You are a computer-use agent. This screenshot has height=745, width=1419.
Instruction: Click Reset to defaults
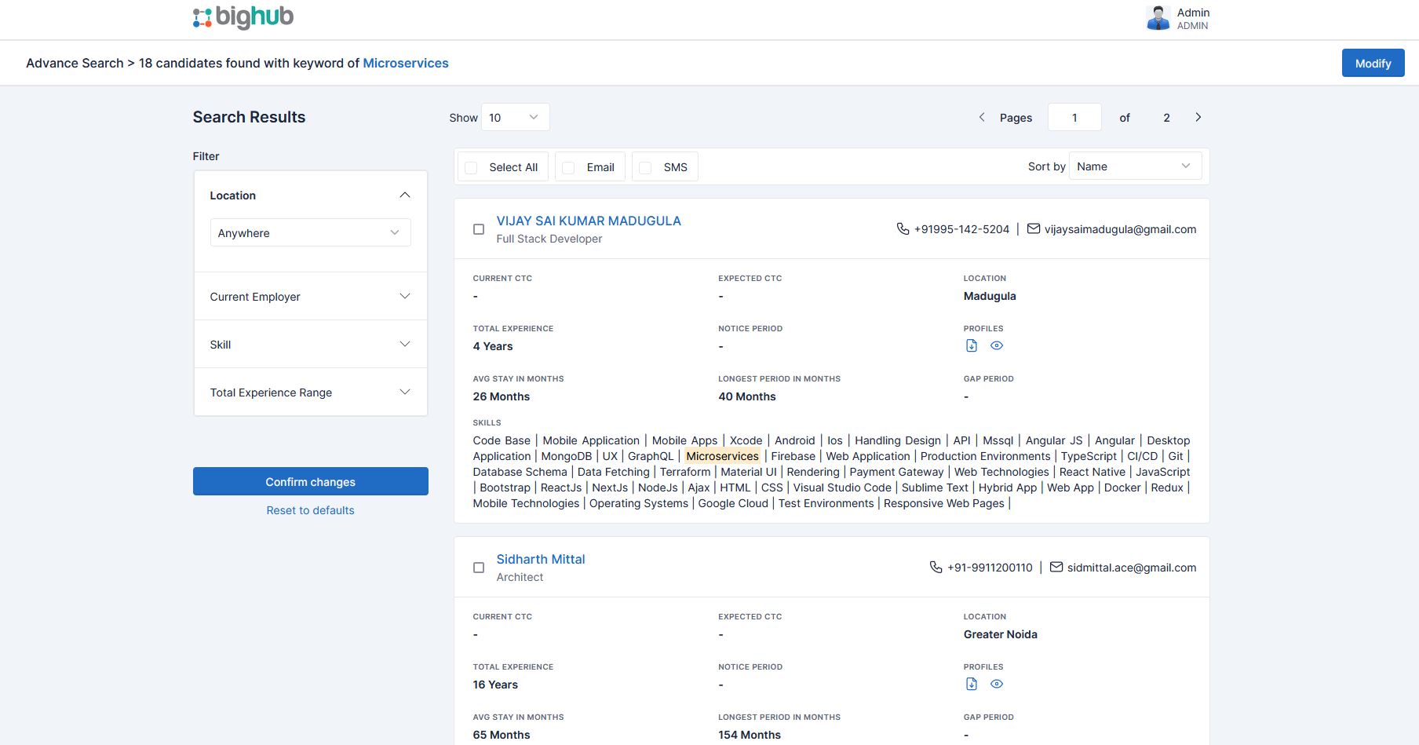pyautogui.click(x=310, y=510)
